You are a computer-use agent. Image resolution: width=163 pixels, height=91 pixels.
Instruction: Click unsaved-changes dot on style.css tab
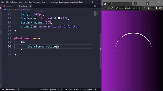click(x=30, y=6)
